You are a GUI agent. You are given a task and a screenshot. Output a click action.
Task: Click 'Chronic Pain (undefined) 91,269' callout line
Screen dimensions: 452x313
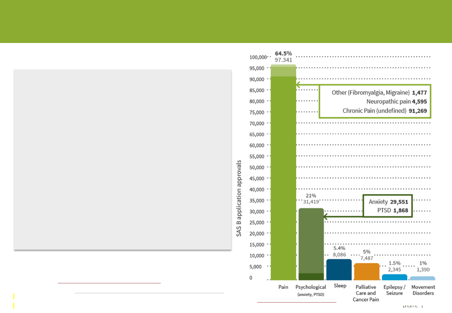(384, 111)
